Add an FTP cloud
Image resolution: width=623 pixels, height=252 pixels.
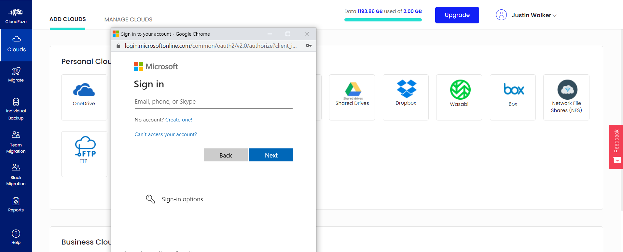(84, 154)
